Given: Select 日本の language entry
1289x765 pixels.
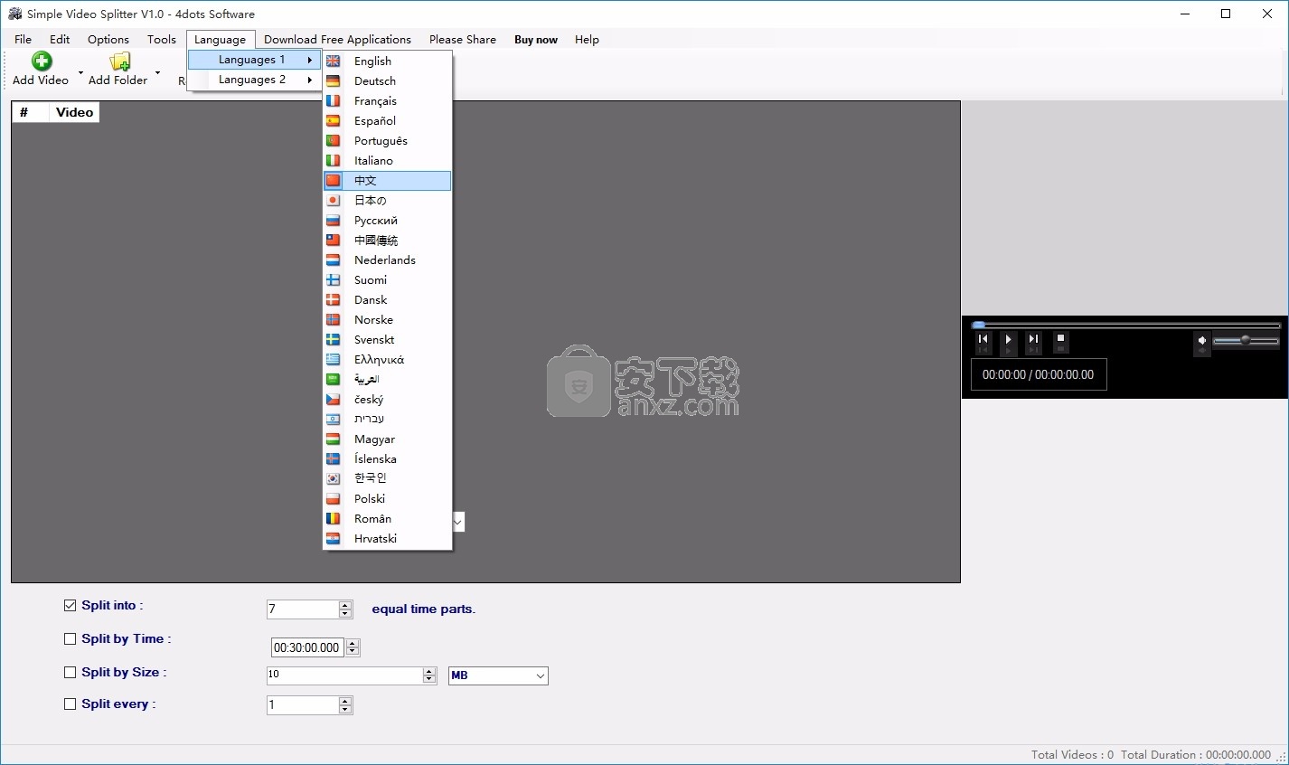Looking at the screenshot, I should (387, 200).
